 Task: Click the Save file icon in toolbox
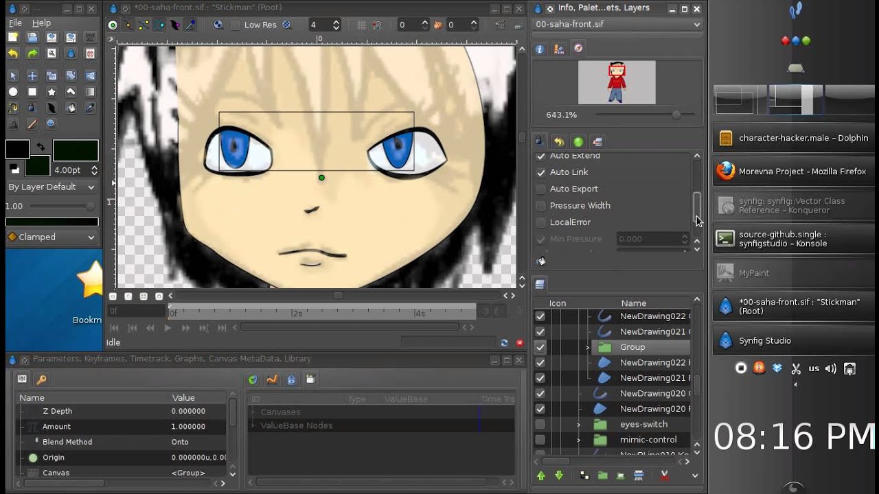click(x=52, y=37)
